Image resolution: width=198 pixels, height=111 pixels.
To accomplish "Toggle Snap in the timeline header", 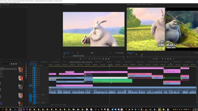I will pyautogui.click(x=33, y=66).
